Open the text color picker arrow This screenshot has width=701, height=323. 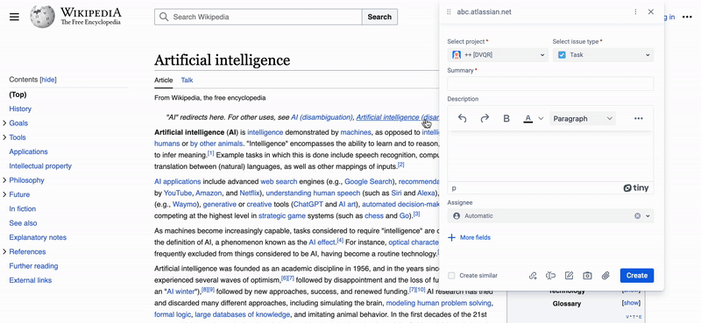[541, 118]
